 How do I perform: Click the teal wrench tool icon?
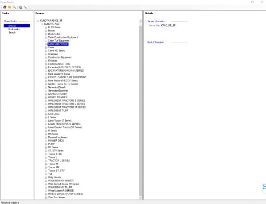click(x=25, y=7)
